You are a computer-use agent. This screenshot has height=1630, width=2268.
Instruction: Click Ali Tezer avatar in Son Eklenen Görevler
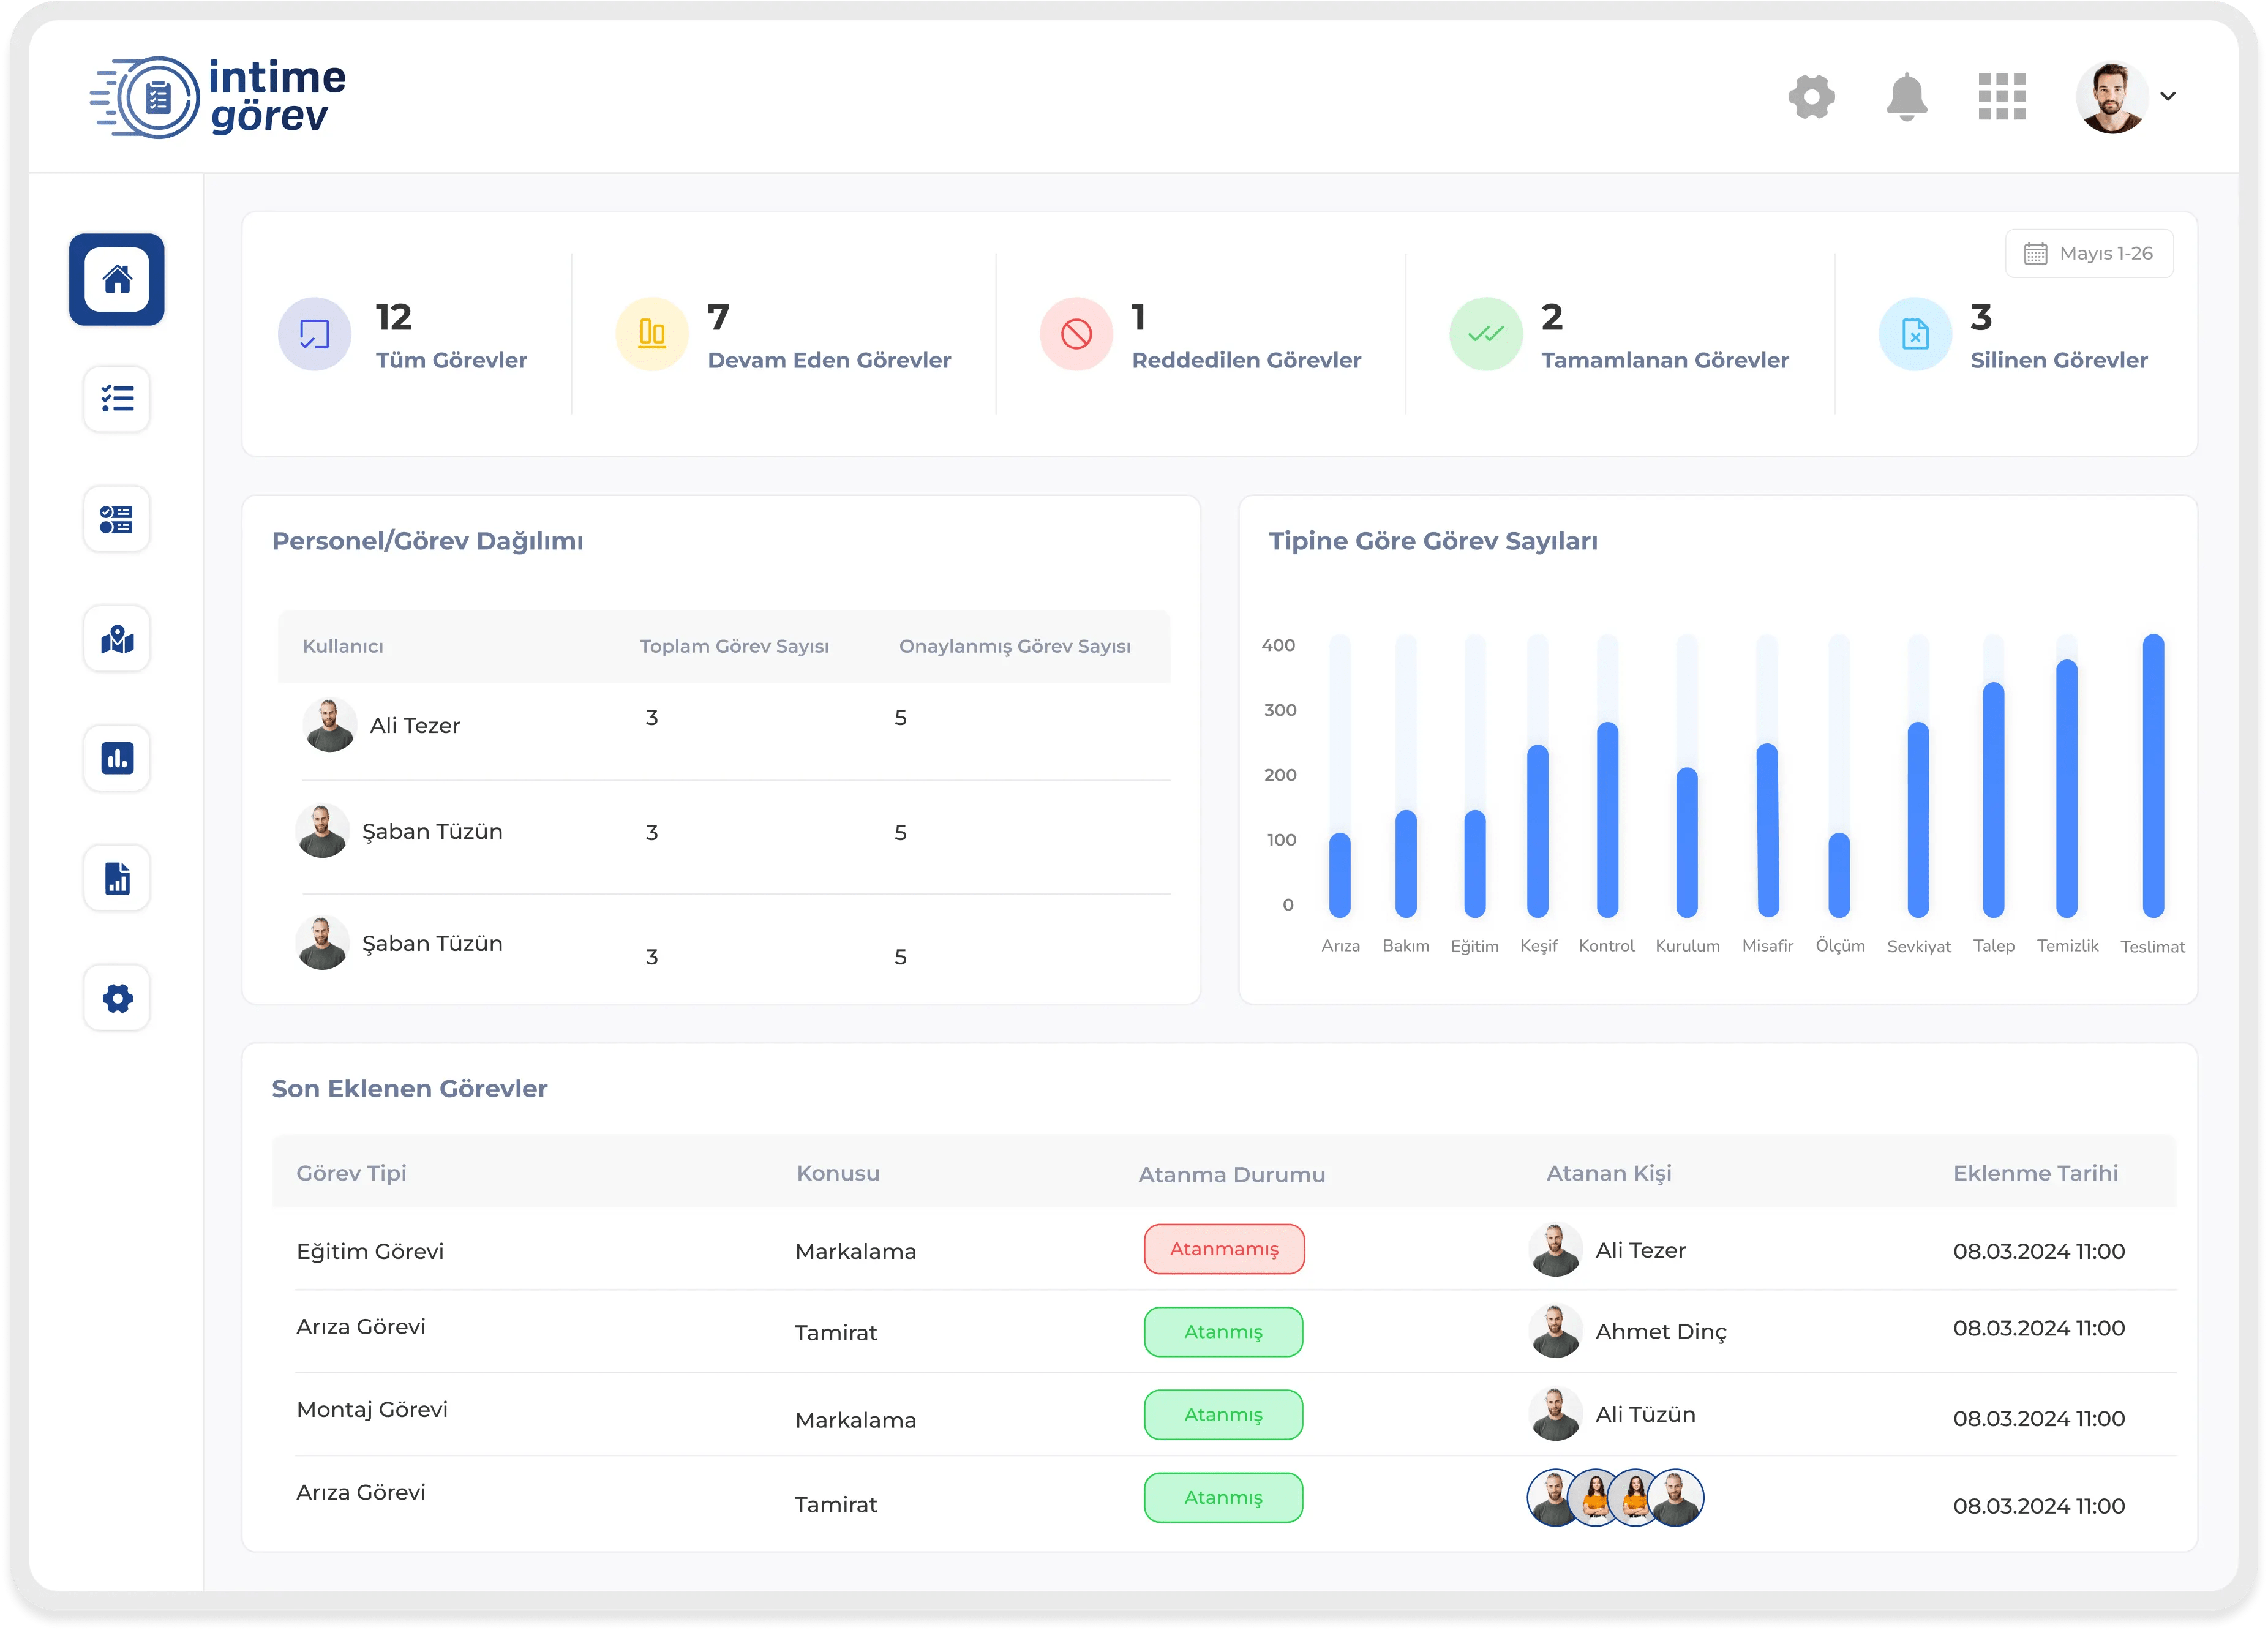click(1555, 1250)
